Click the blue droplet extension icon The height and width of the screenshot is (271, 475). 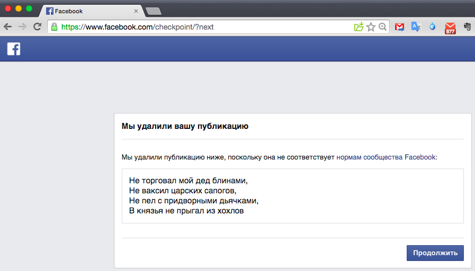433,26
